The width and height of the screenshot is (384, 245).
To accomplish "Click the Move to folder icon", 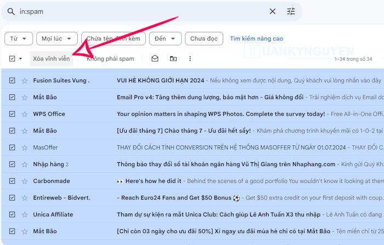I will [173, 59].
